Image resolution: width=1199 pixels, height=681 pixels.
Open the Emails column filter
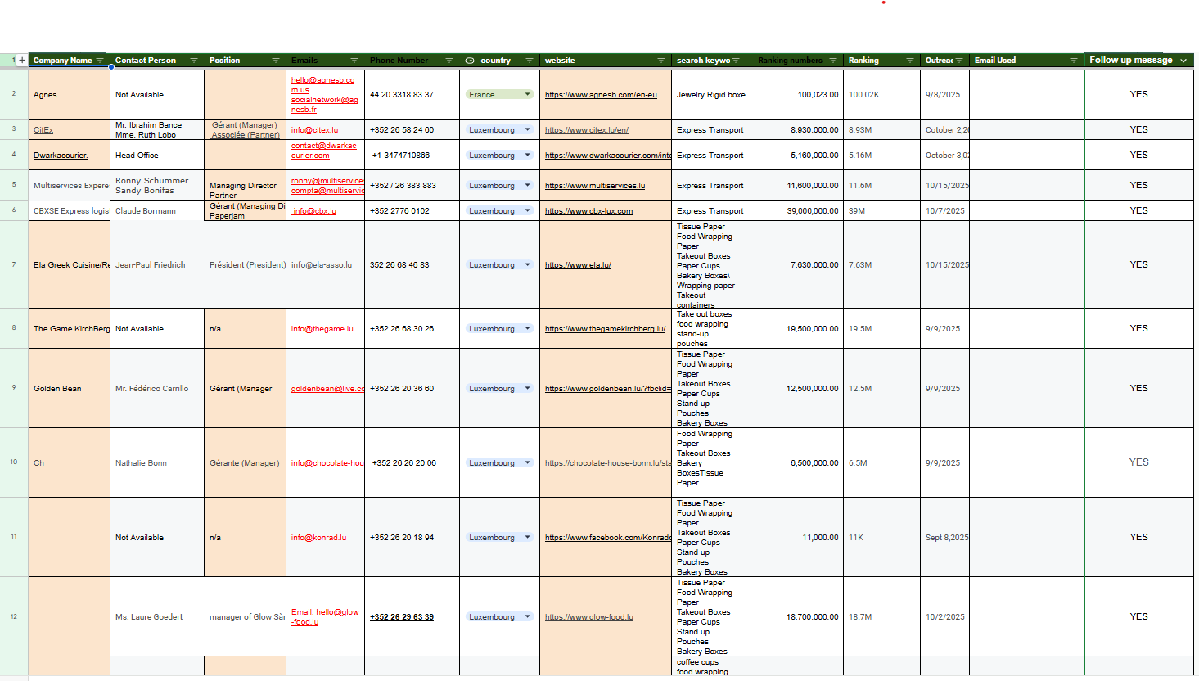point(354,61)
